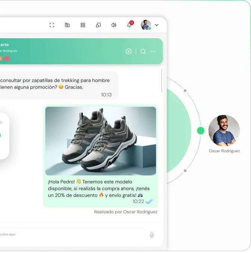Screen dimensions: 251x253
Task: Click the 10:22 message timestamp
Action: click(x=138, y=201)
